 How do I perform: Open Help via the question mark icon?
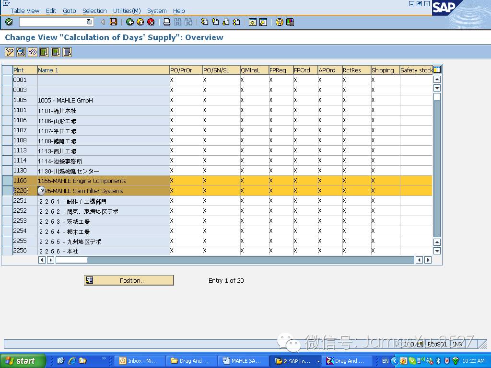coord(280,22)
